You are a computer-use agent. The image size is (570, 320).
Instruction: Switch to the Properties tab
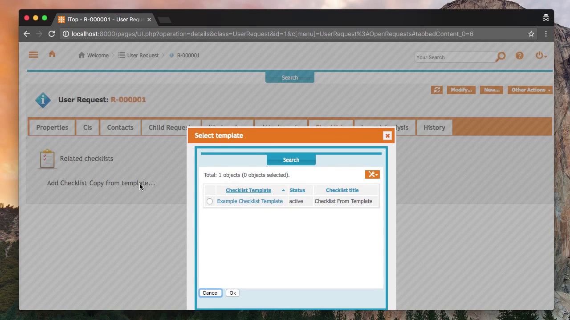pyautogui.click(x=52, y=128)
